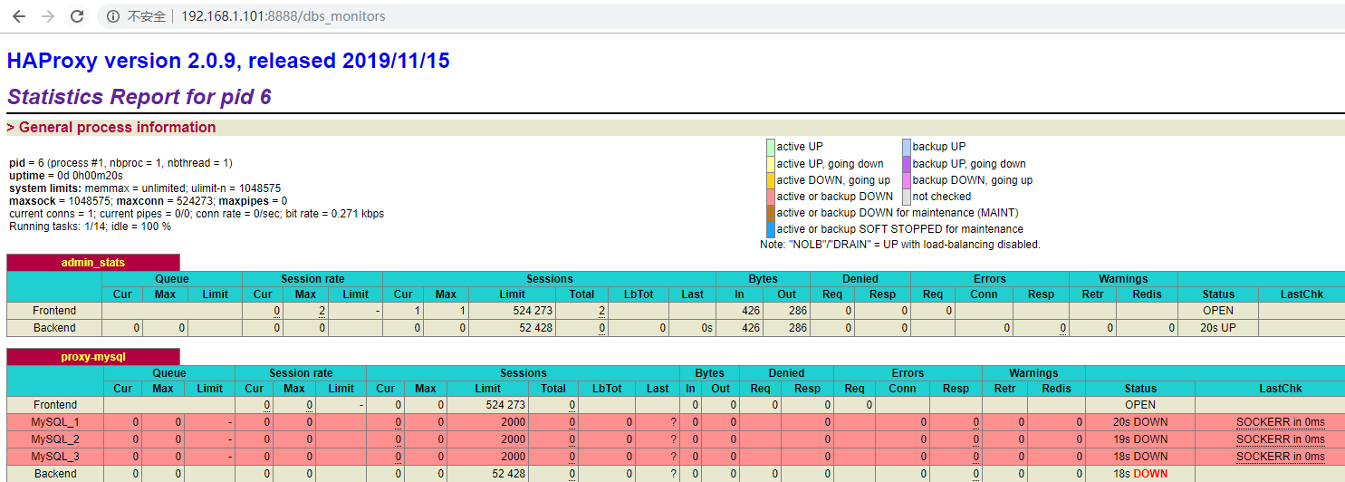Click 20s UP status of admin_stats Backend
The width and height of the screenshot is (1345, 482).
(x=1218, y=328)
